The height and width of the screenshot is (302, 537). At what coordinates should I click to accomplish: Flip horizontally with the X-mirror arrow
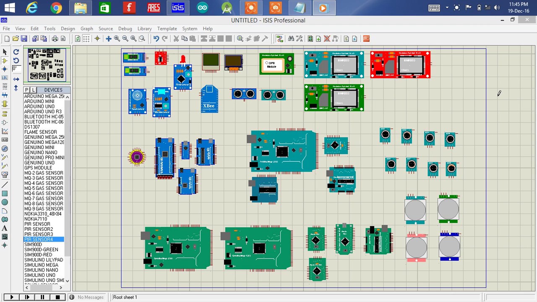point(16,79)
